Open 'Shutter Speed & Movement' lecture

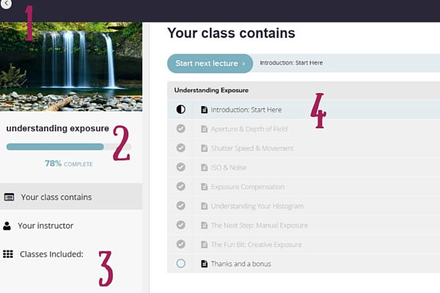tap(252, 148)
